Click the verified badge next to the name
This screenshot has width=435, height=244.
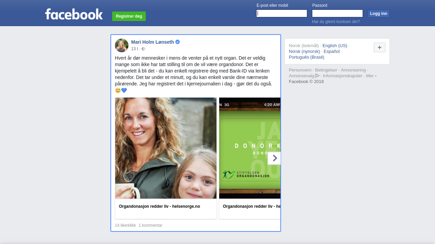coord(178,42)
